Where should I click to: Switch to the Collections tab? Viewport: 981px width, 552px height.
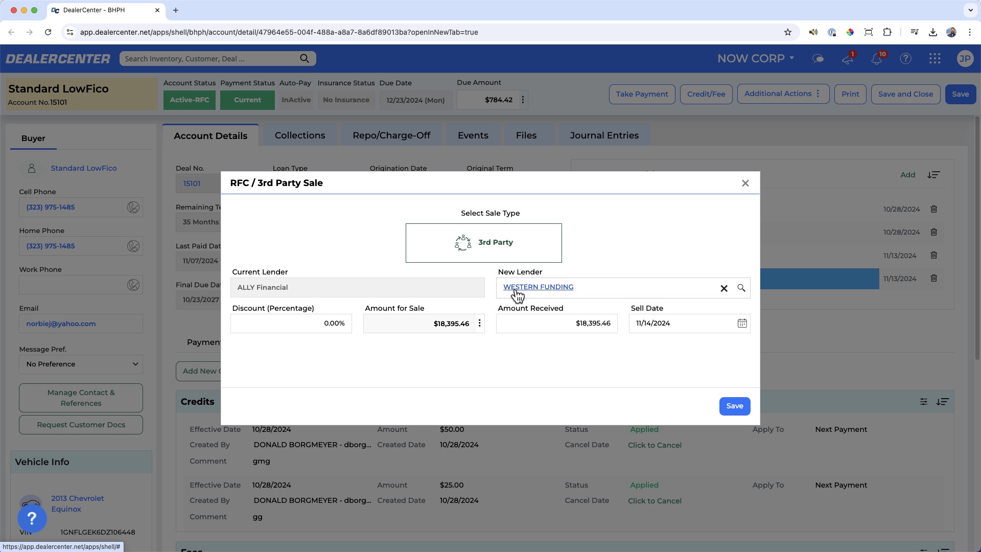tap(300, 135)
